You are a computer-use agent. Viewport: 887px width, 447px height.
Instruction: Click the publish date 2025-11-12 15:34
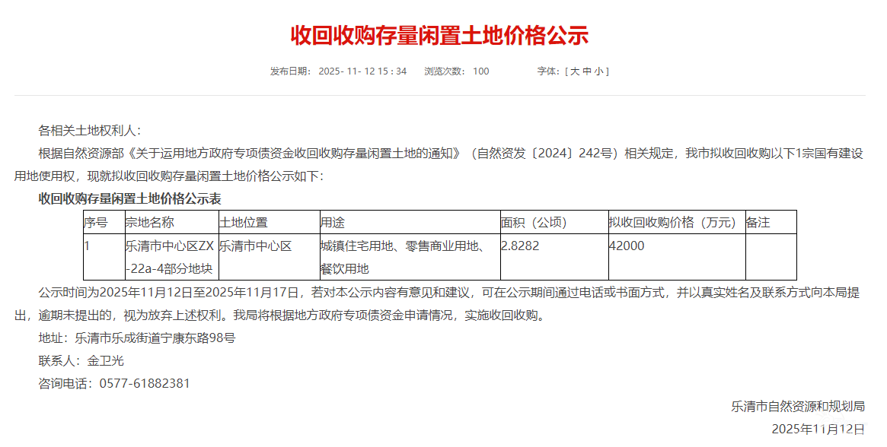pos(362,71)
